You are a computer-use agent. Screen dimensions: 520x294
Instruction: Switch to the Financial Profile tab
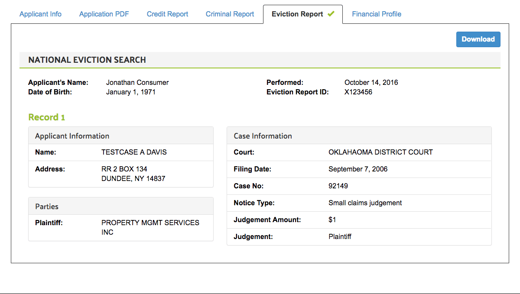pyautogui.click(x=377, y=14)
